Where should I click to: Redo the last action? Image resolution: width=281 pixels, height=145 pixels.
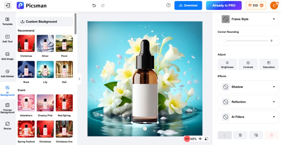(x=103, y=5)
